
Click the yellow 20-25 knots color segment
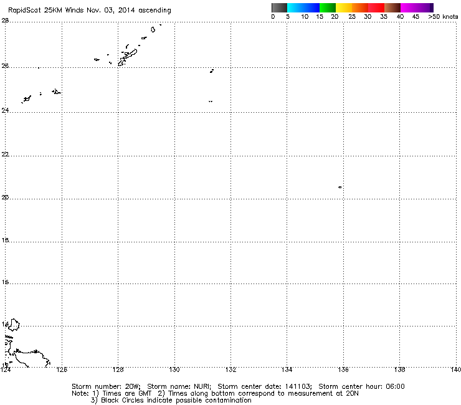344,7
